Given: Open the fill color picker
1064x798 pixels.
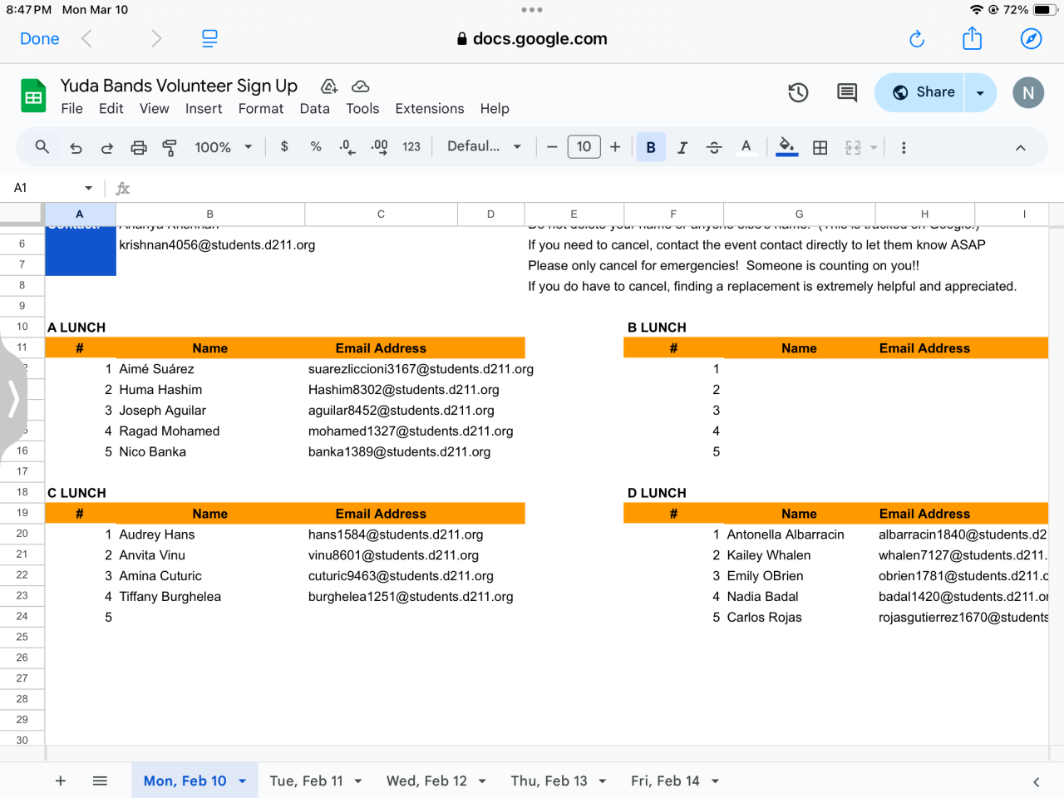Looking at the screenshot, I should click(x=786, y=148).
